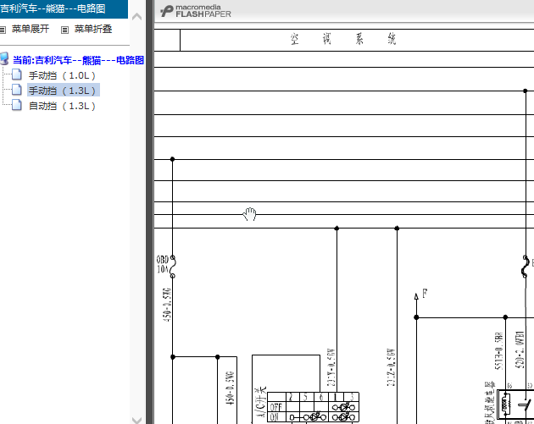Click the 450-0.5RG wire label

pyautogui.click(x=167, y=305)
